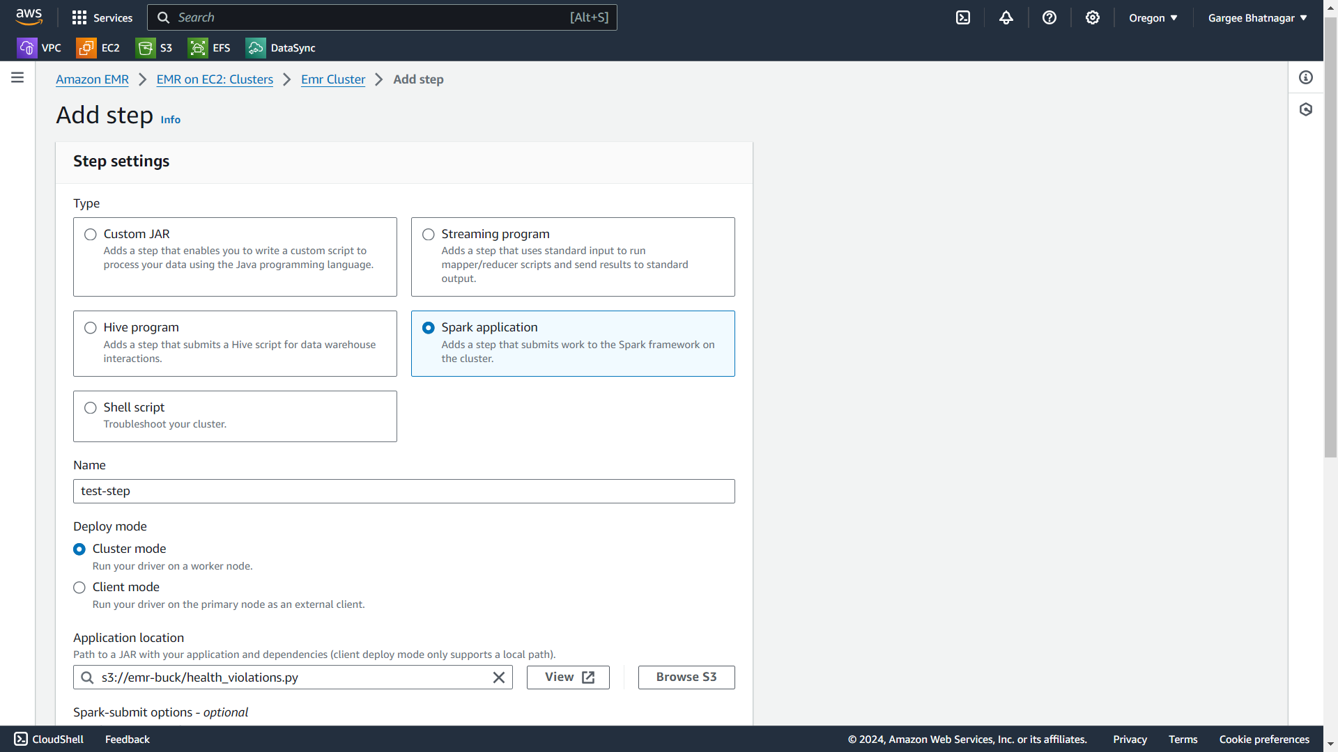The width and height of the screenshot is (1338, 752).
Task: Choose Client mode deploy option
Action: (79, 588)
